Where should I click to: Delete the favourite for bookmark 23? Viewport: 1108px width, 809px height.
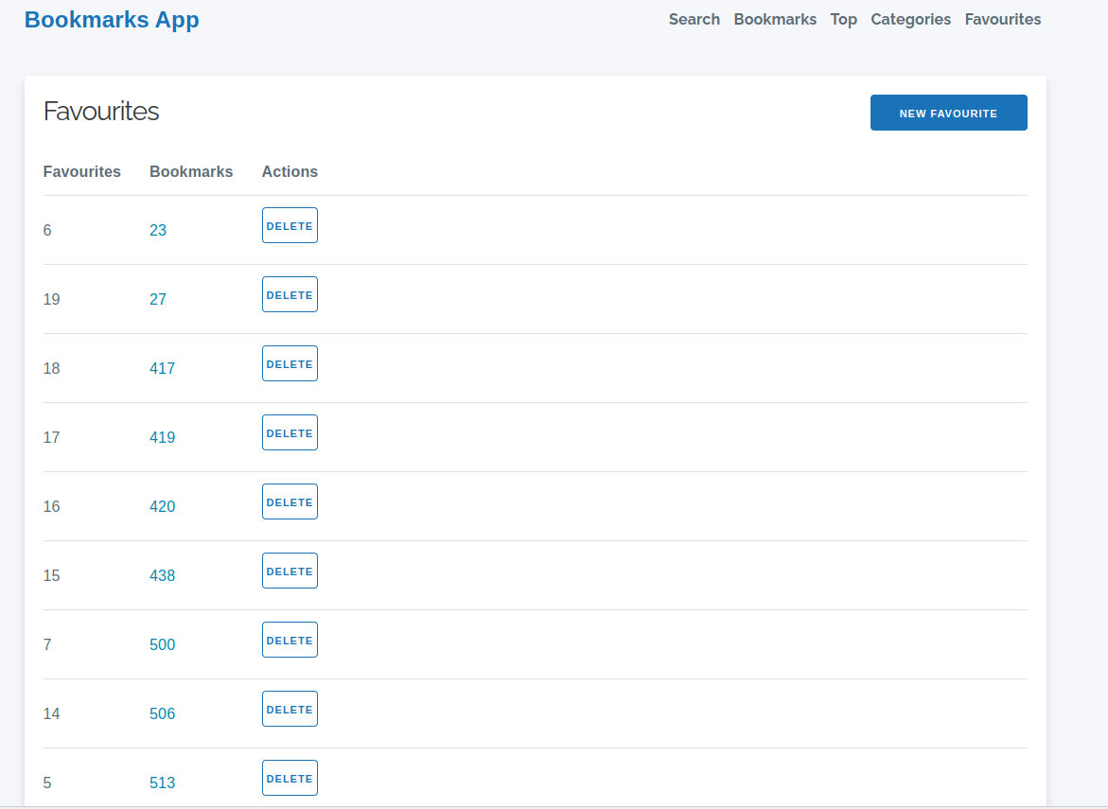point(290,225)
